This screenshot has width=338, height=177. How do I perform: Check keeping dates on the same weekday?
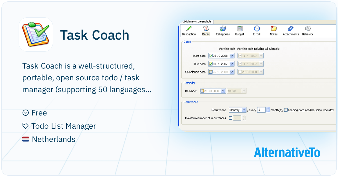(x=286, y=110)
